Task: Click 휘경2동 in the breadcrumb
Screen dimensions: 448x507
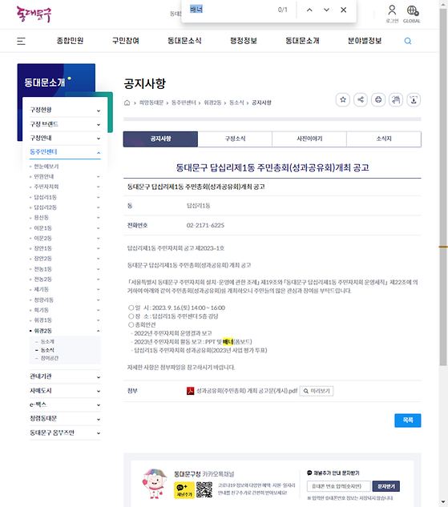Action: point(212,103)
